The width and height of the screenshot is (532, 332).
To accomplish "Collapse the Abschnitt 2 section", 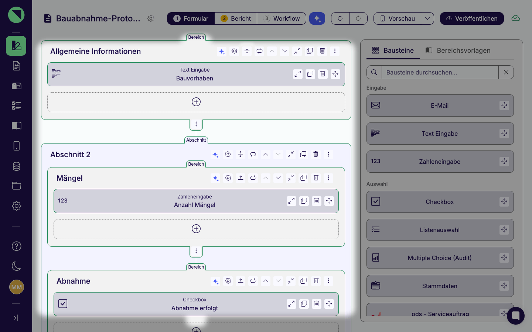I will pos(291,154).
